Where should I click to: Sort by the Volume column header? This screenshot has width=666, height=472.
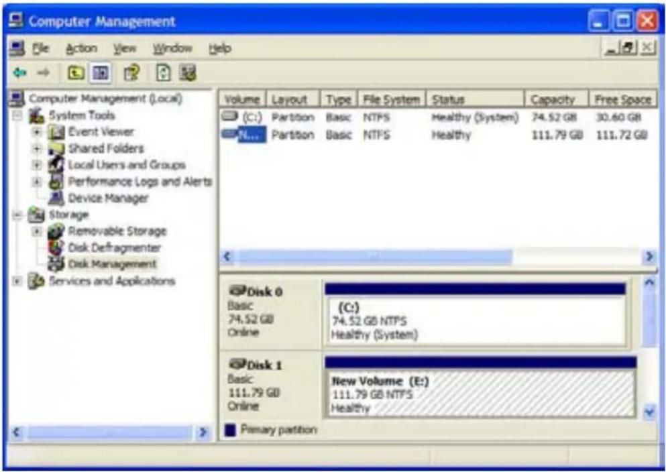(242, 99)
